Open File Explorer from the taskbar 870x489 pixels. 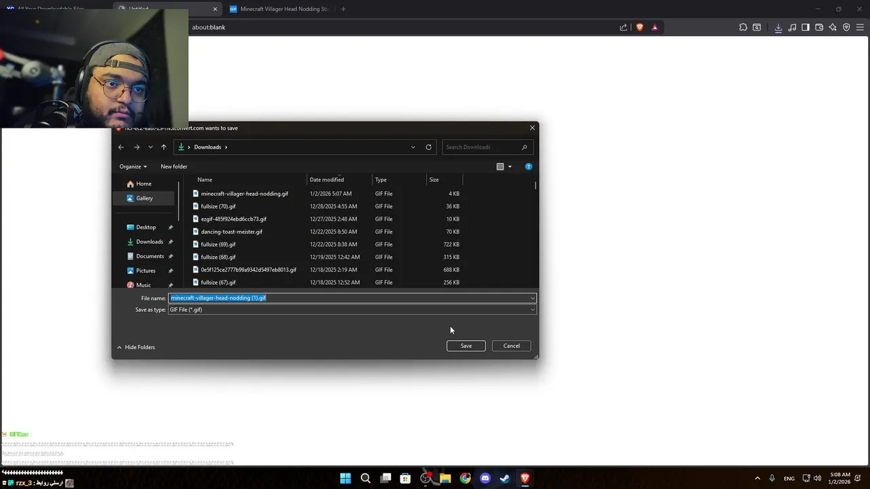click(445, 478)
